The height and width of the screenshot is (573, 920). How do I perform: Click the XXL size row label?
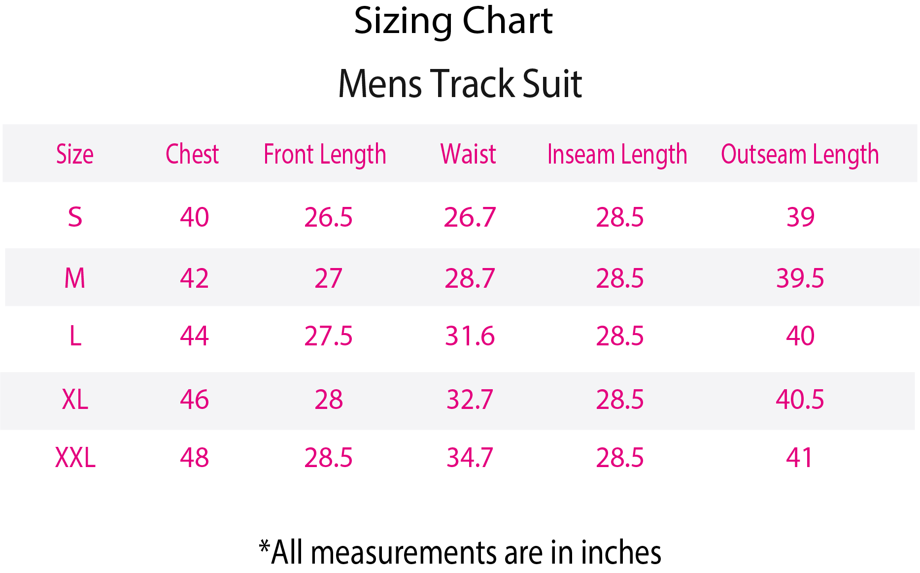pos(75,458)
